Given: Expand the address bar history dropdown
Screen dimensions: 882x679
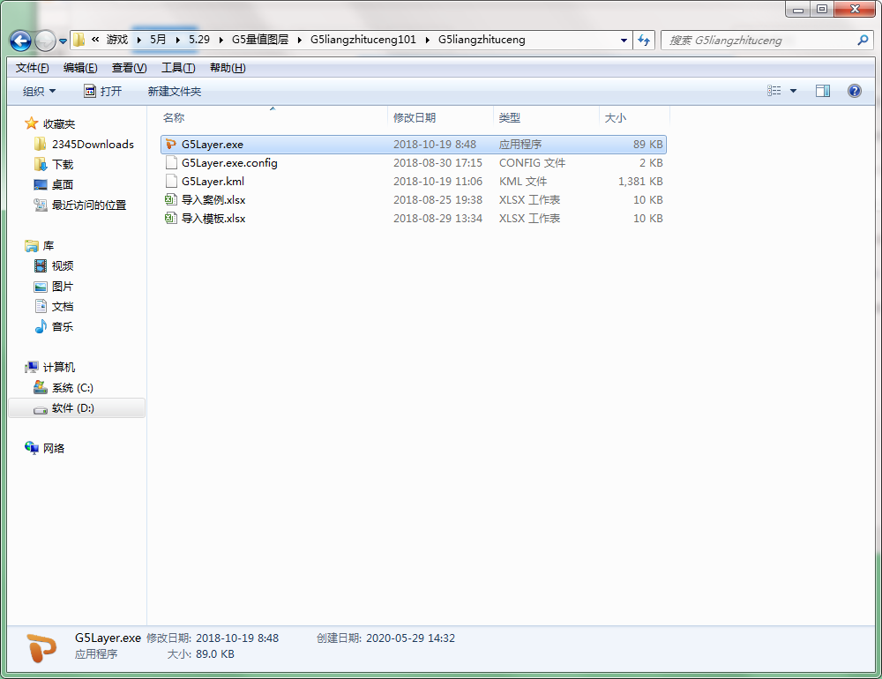Looking at the screenshot, I should (624, 41).
